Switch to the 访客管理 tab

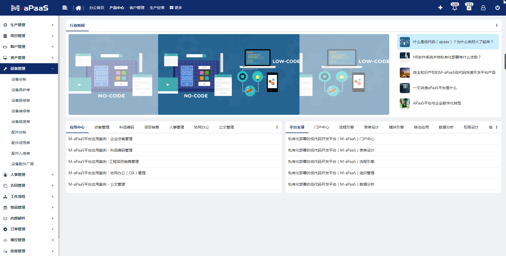click(102, 127)
